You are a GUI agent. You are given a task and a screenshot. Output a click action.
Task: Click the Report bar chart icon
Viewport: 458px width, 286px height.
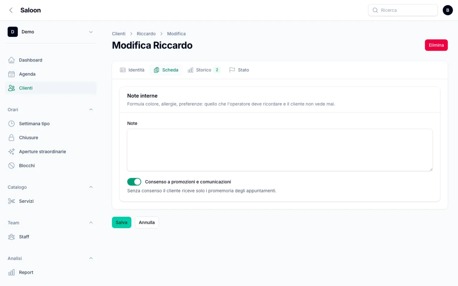click(x=11, y=272)
